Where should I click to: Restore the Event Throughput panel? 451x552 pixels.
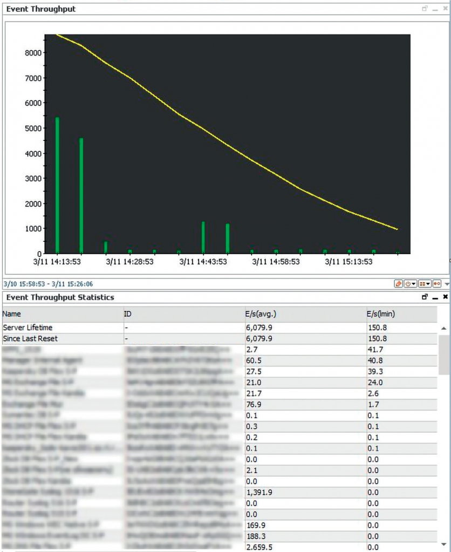pyautogui.click(x=425, y=9)
